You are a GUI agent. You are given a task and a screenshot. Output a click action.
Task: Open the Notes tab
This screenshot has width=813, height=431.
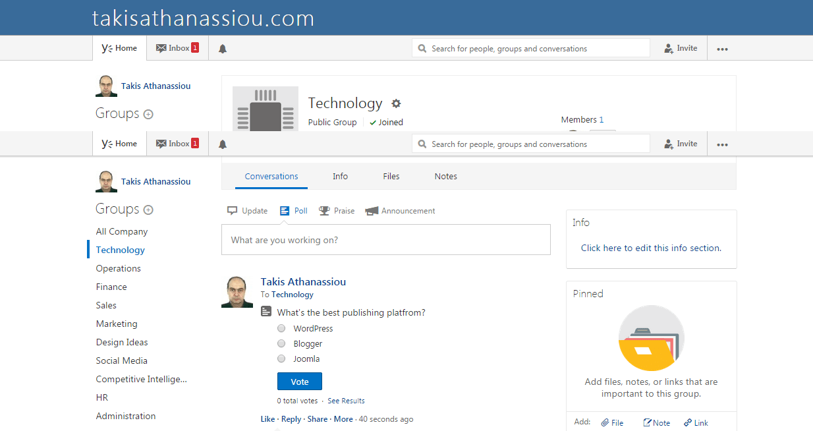pos(445,177)
